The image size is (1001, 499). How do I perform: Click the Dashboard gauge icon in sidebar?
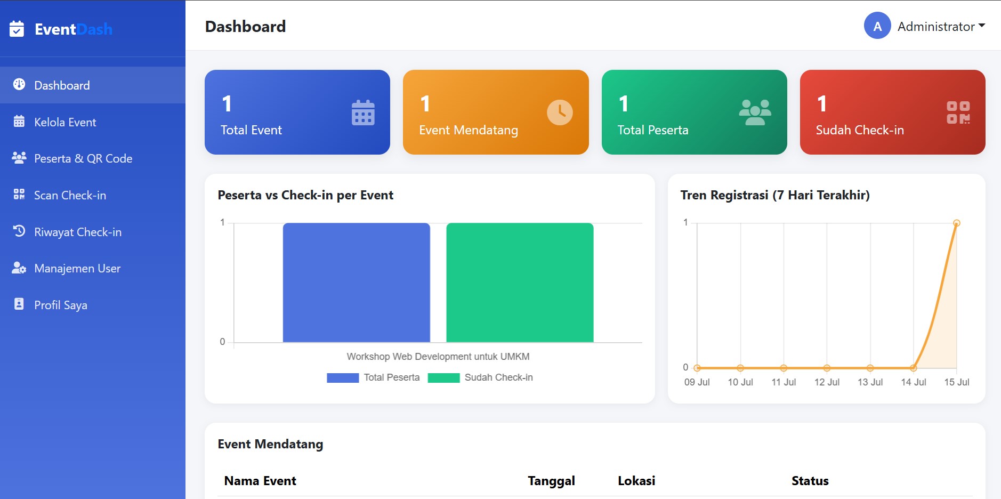point(19,84)
